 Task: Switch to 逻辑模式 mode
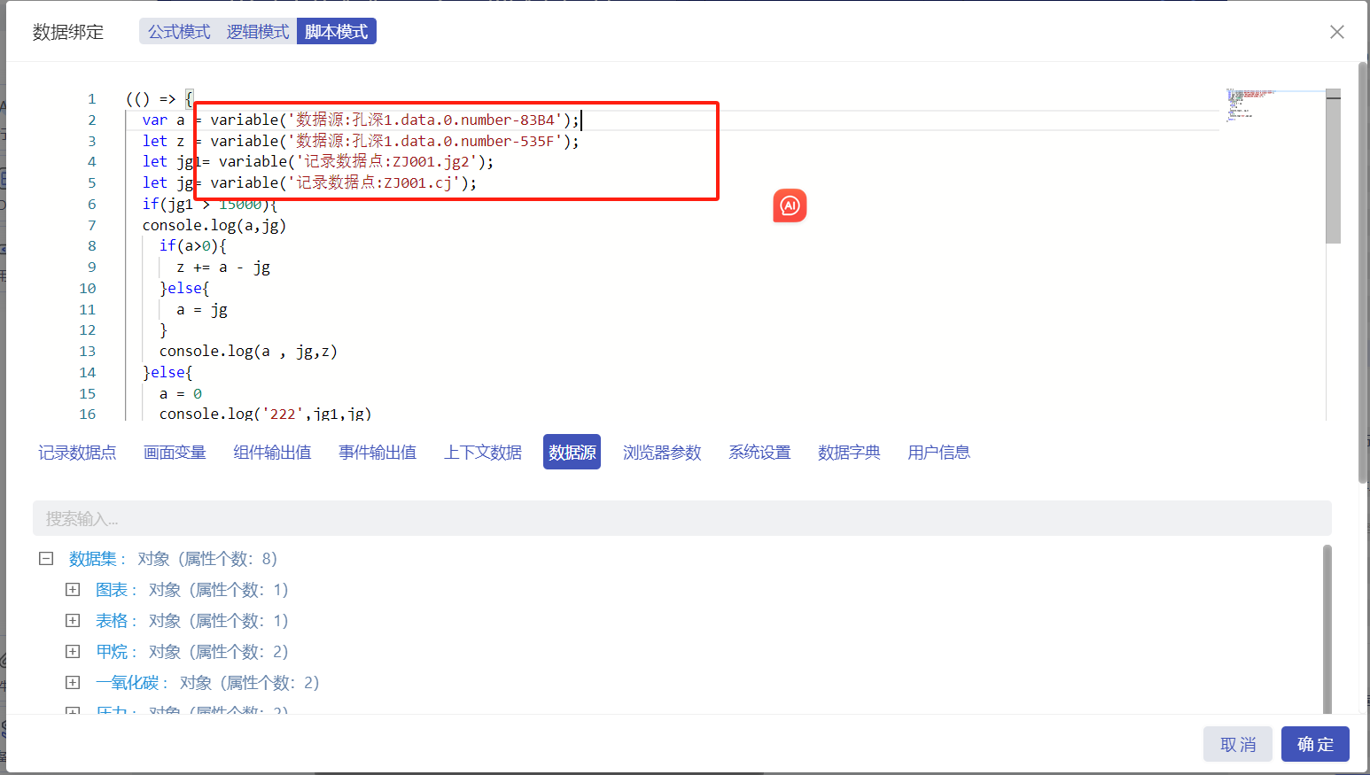(258, 32)
